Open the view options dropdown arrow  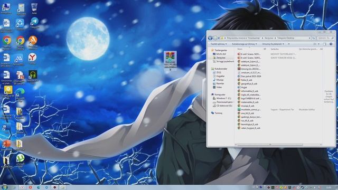click(319, 44)
